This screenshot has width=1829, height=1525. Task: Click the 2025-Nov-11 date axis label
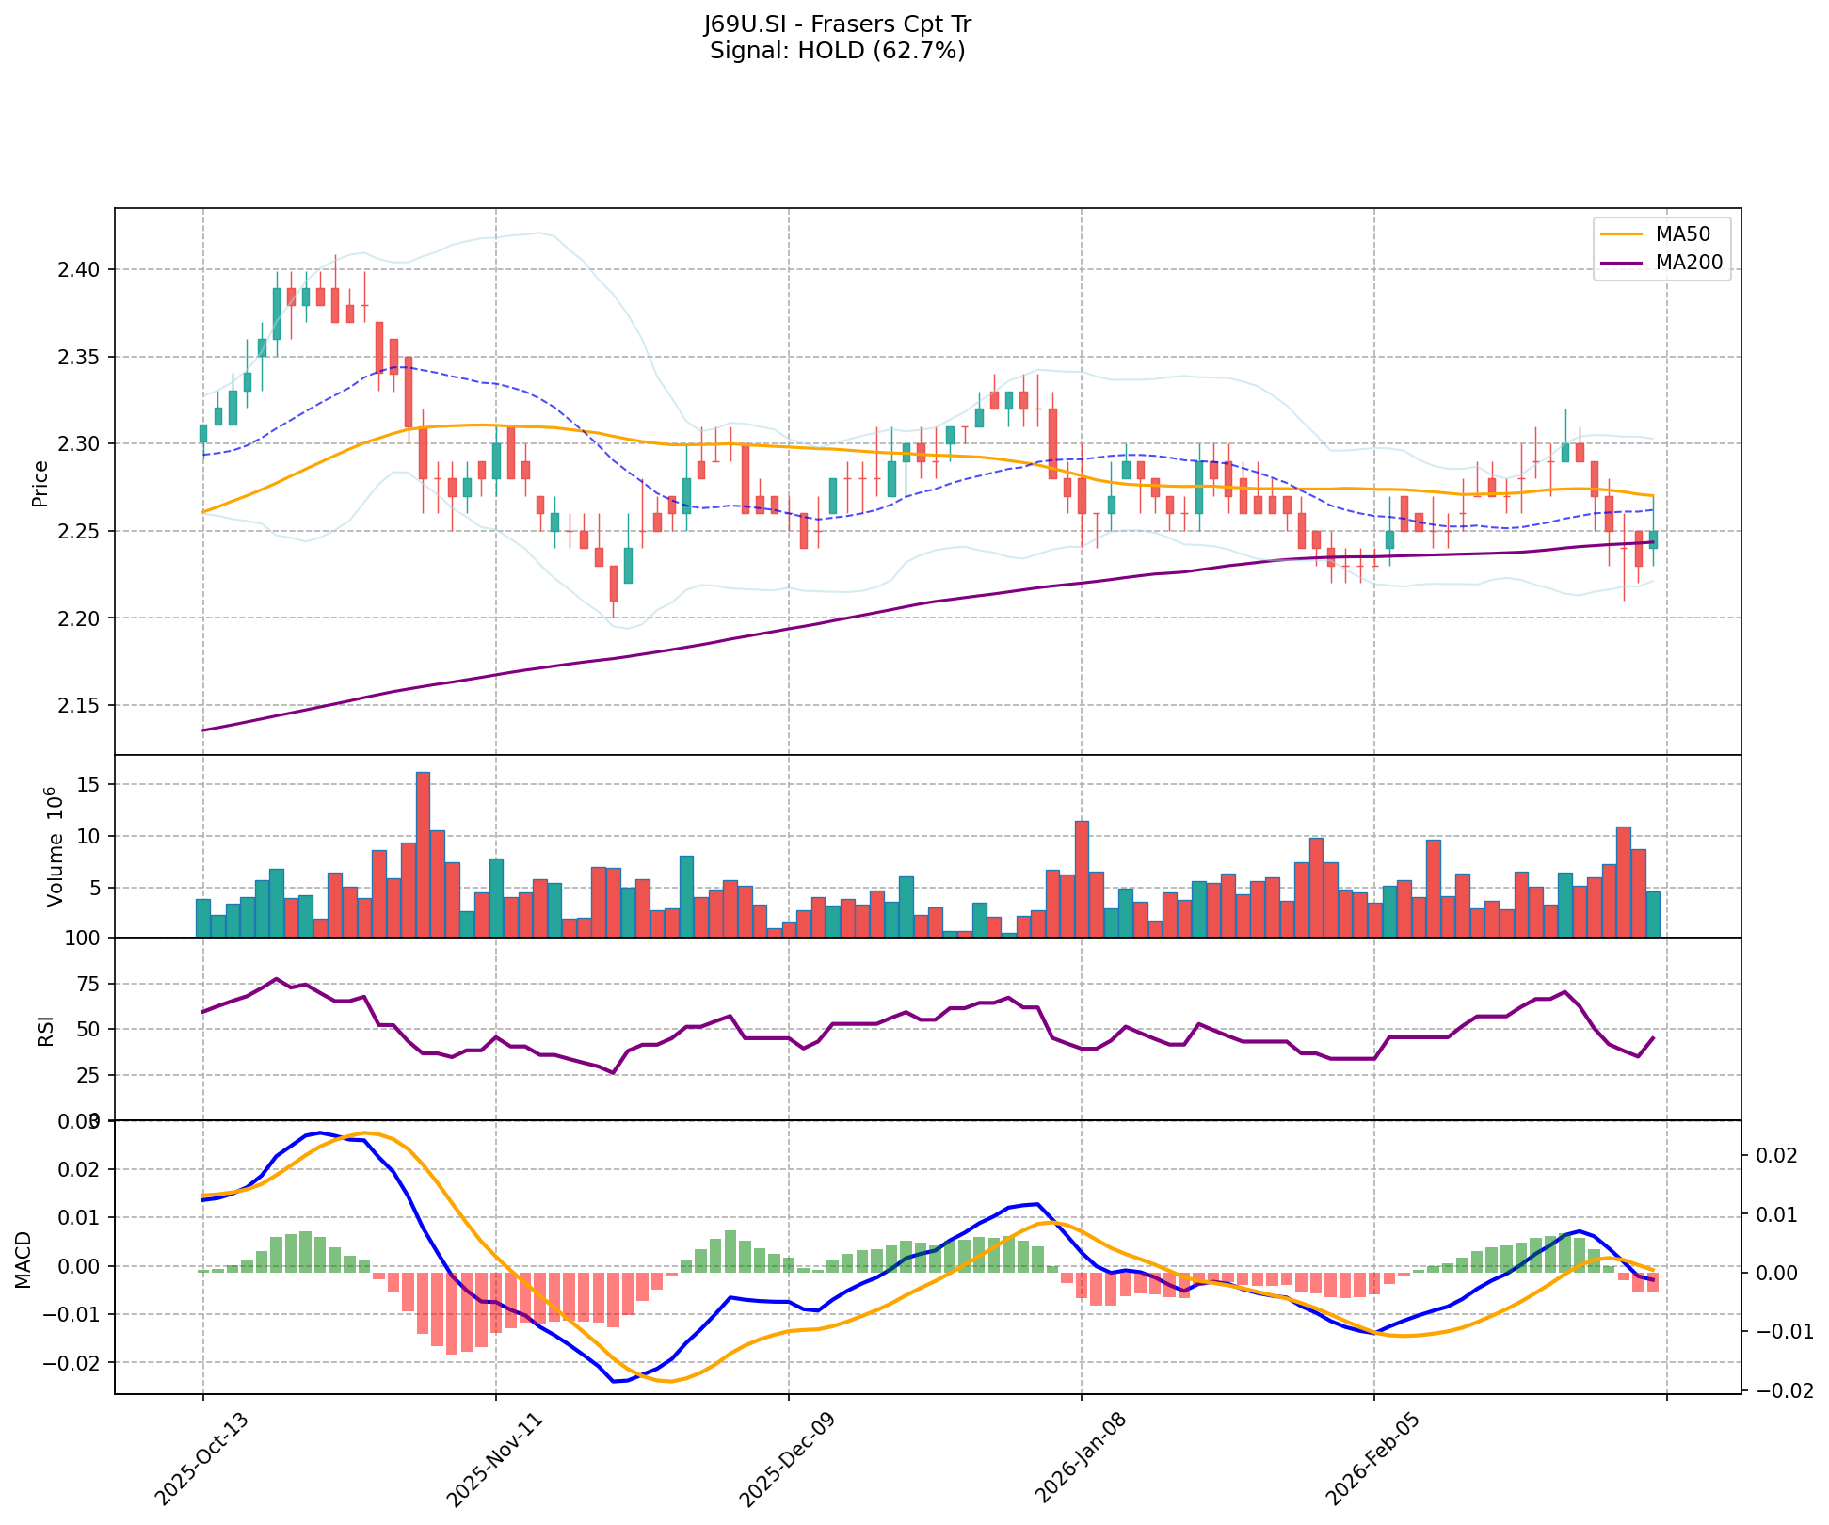pyautogui.click(x=494, y=1457)
